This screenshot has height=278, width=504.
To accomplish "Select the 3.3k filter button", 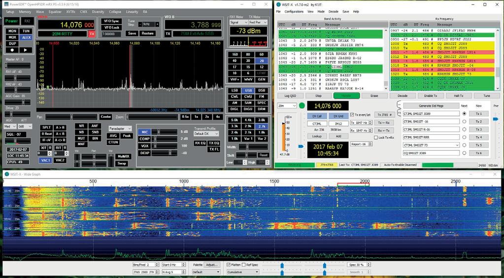I will pyautogui.click(x=235, y=126).
